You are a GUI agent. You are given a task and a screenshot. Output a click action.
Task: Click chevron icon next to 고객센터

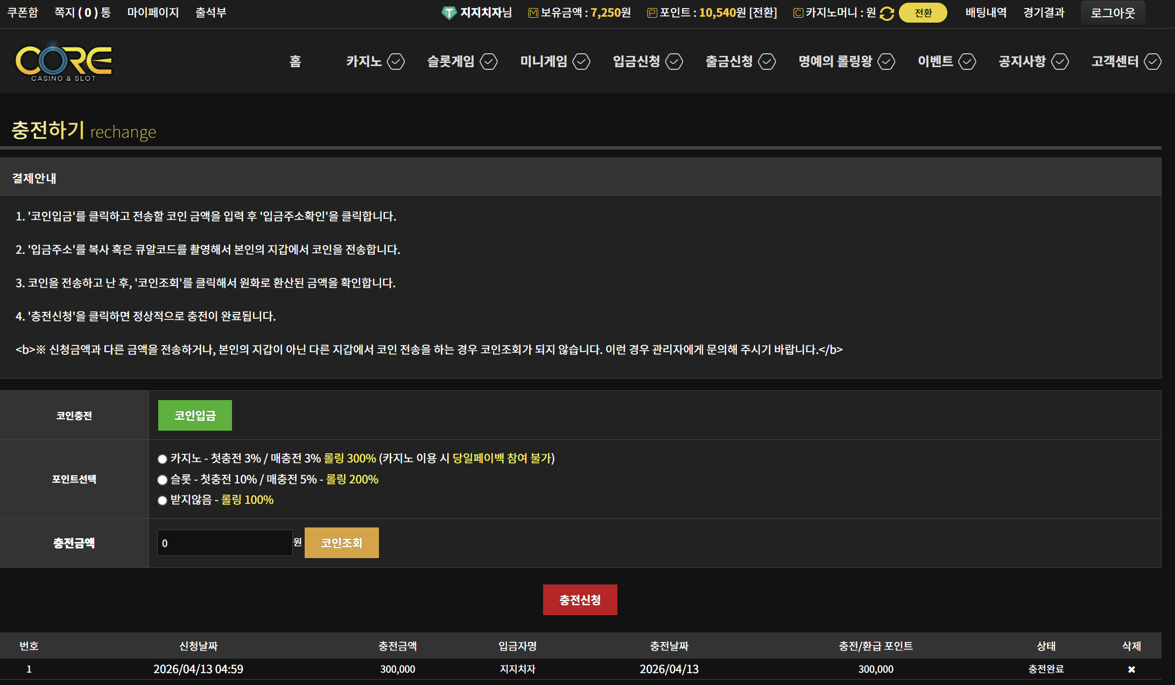pyautogui.click(x=1152, y=61)
